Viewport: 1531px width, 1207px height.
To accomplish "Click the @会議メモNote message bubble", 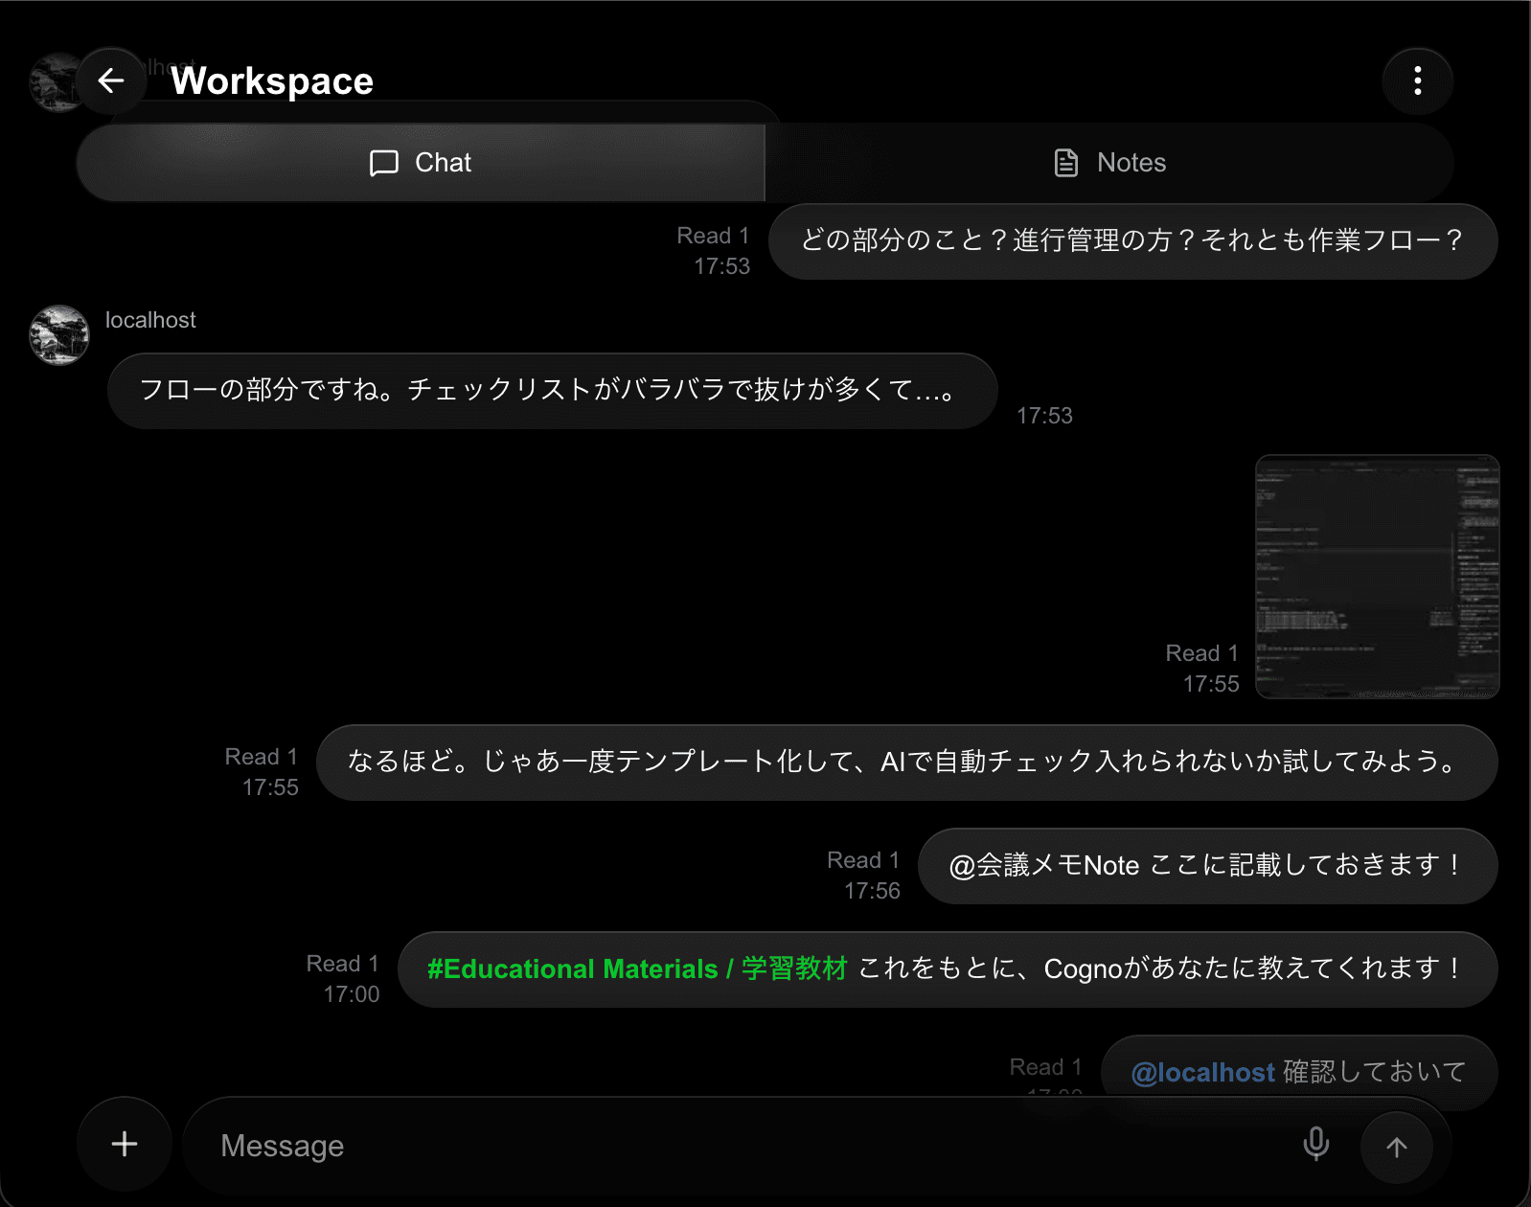I will tap(1206, 866).
